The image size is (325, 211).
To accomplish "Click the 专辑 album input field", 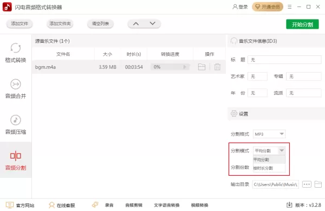I will [x=304, y=76].
